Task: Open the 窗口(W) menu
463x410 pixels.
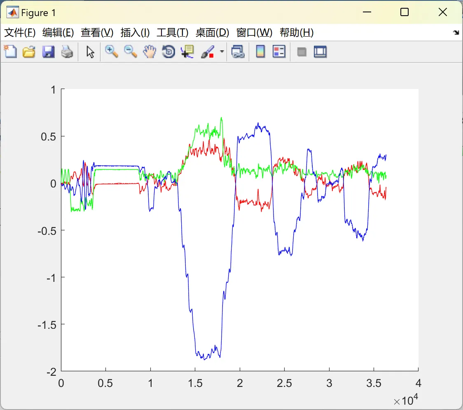Action: point(254,33)
